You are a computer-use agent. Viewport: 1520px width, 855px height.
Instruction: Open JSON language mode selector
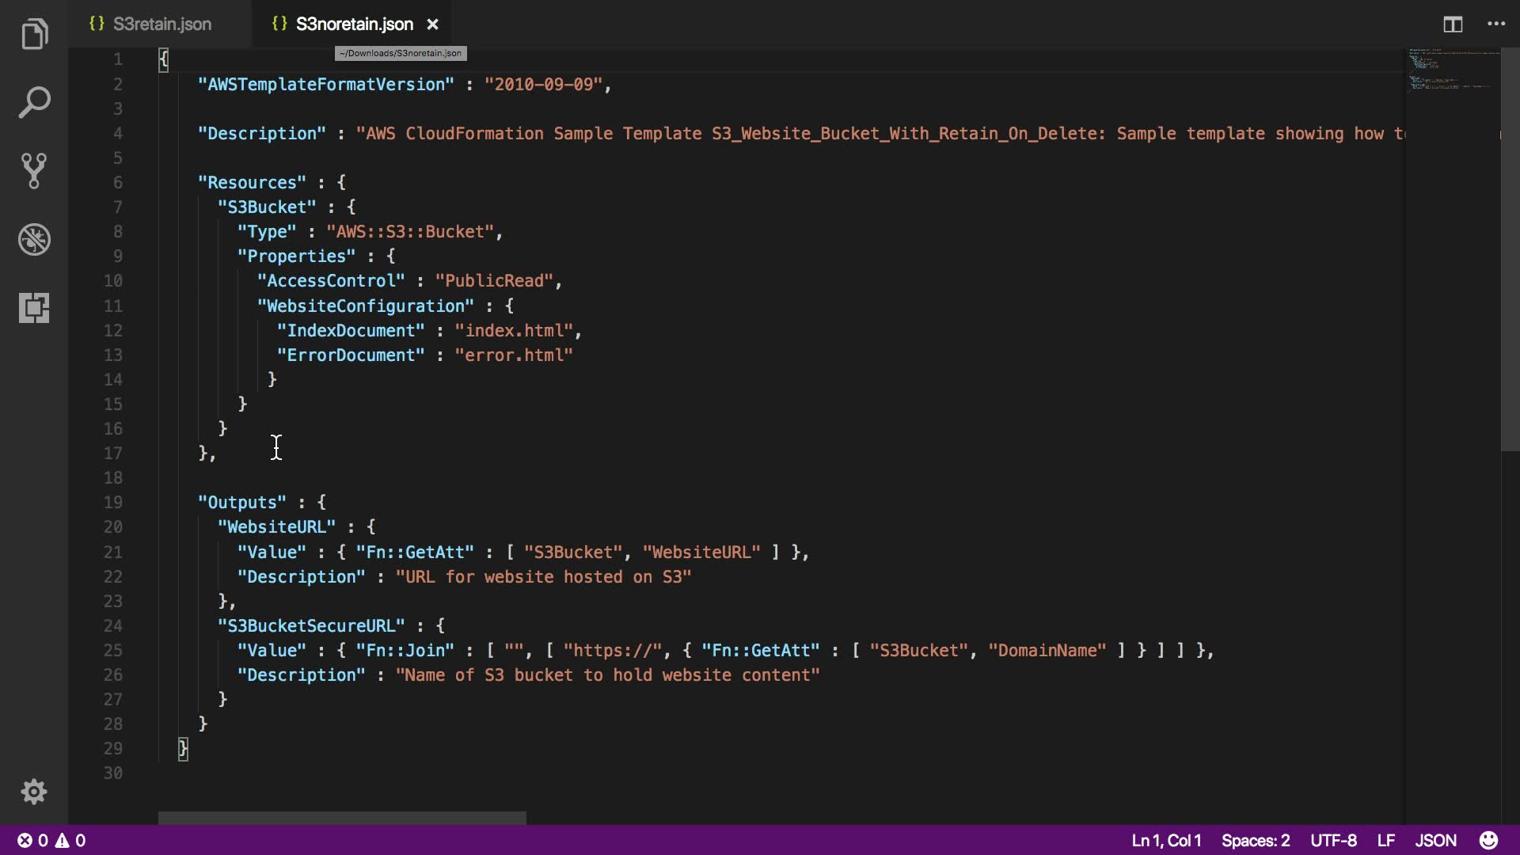click(1435, 840)
